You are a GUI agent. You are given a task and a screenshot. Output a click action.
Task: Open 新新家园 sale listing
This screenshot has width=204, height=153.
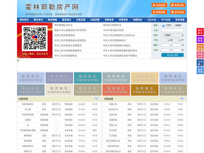point(28,141)
